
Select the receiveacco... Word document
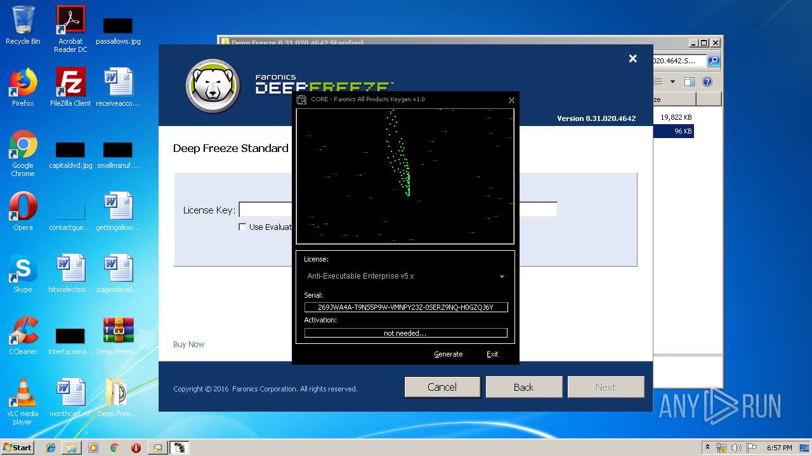point(118,87)
